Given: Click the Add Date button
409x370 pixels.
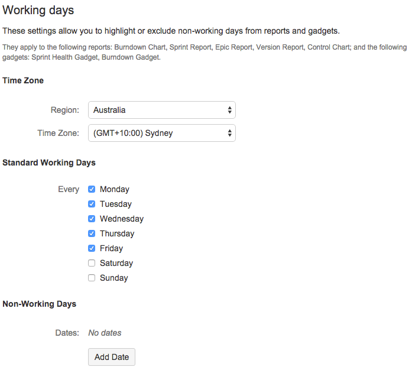Looking at the screenshot, I should coord(112,357).
